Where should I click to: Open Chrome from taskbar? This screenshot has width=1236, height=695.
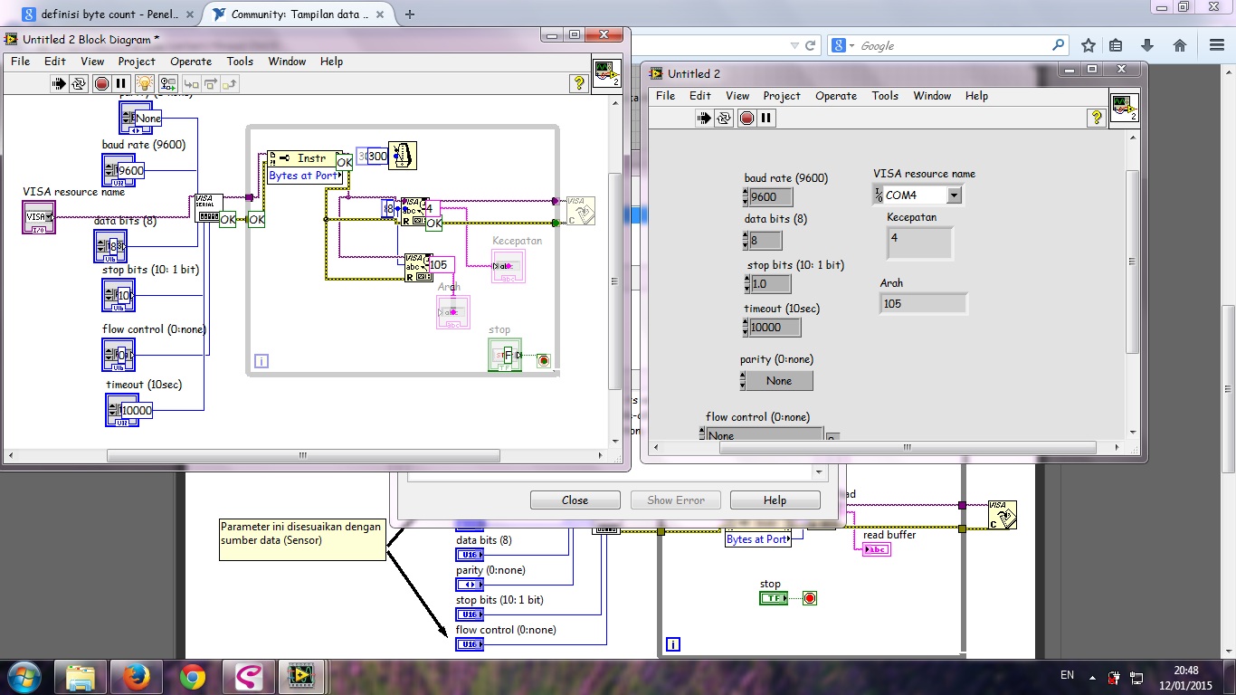192,677
